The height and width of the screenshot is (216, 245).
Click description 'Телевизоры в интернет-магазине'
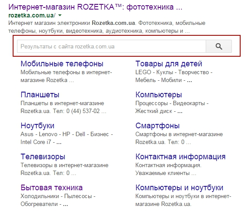(64, 165)
